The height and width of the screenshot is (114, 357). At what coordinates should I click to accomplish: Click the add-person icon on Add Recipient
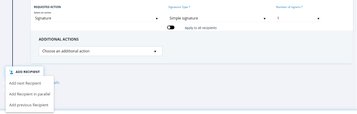[11, 72]
